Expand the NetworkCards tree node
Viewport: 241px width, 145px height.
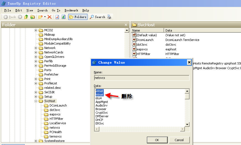(x=36, y=52)
